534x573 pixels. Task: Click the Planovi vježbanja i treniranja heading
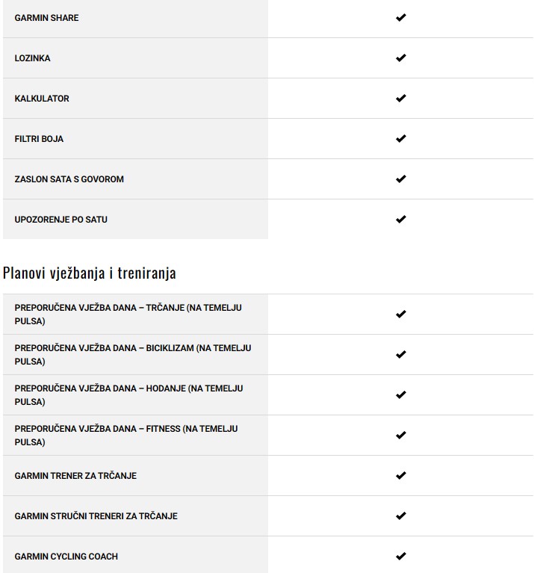pos(90,273)
